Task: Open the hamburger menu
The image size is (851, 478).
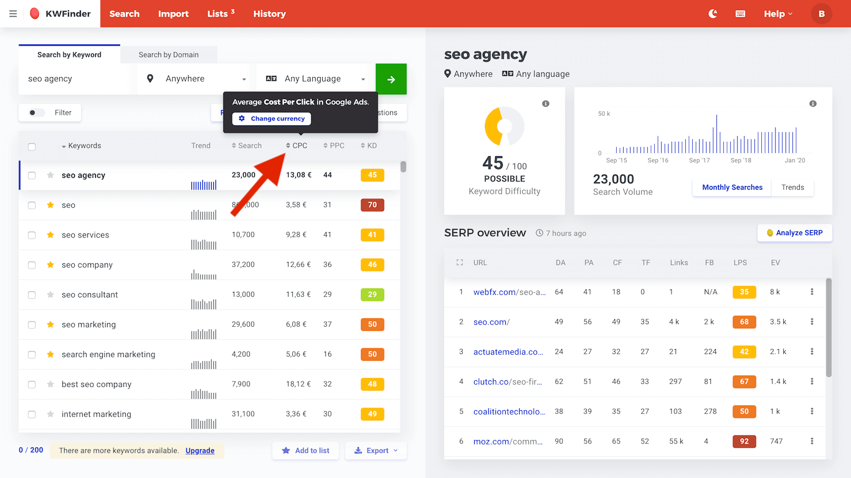Action: pos(13,14)
